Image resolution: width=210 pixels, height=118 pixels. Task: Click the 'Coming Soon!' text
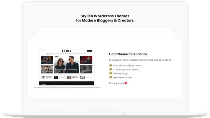click(116, 83)
